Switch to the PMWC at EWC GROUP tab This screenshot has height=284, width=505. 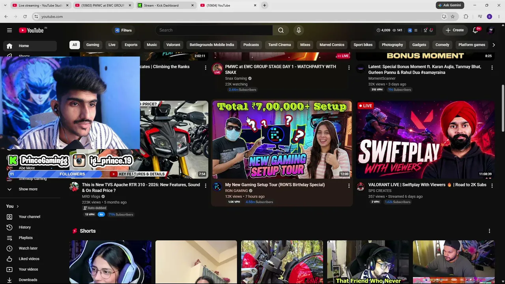pyautogui.click(x=103, y=6)
